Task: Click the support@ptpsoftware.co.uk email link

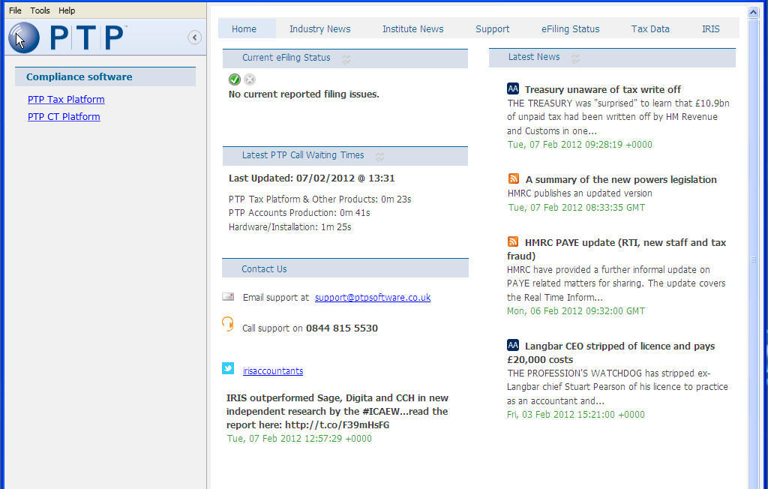Action: click(372, 297)
